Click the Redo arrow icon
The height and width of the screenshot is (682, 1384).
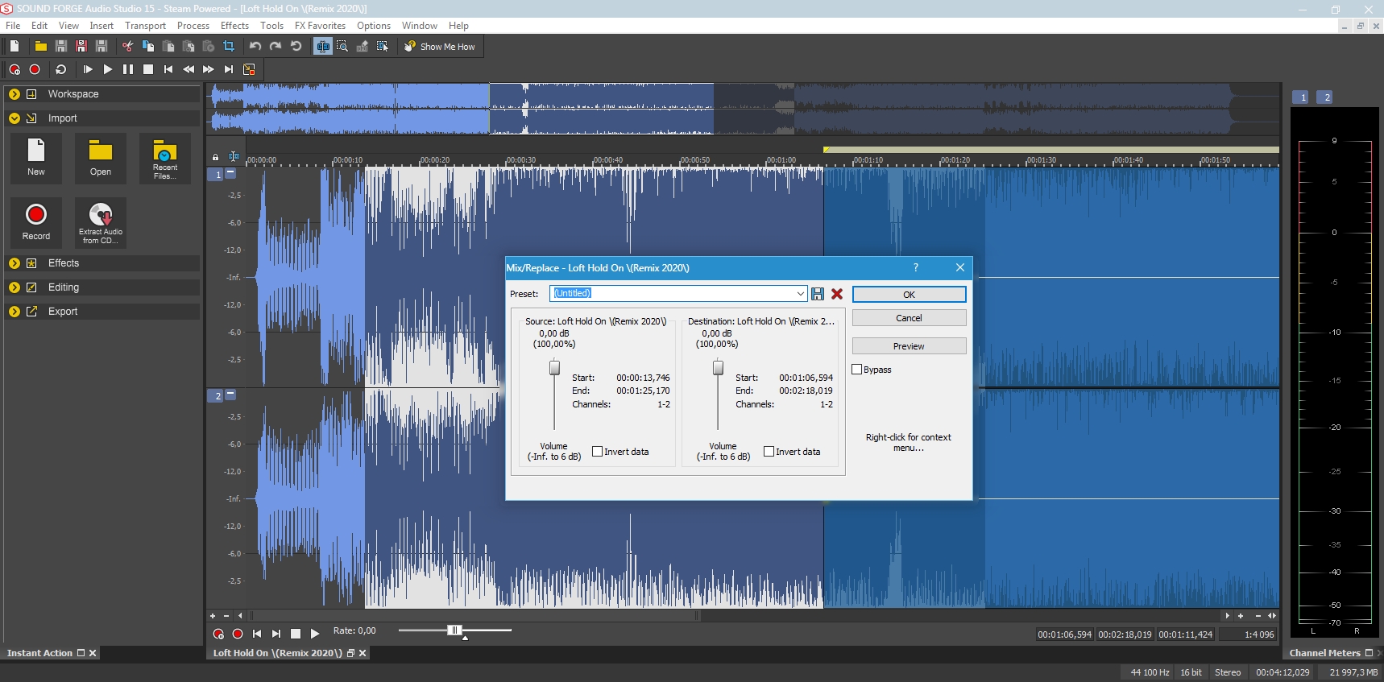point(276,47)
